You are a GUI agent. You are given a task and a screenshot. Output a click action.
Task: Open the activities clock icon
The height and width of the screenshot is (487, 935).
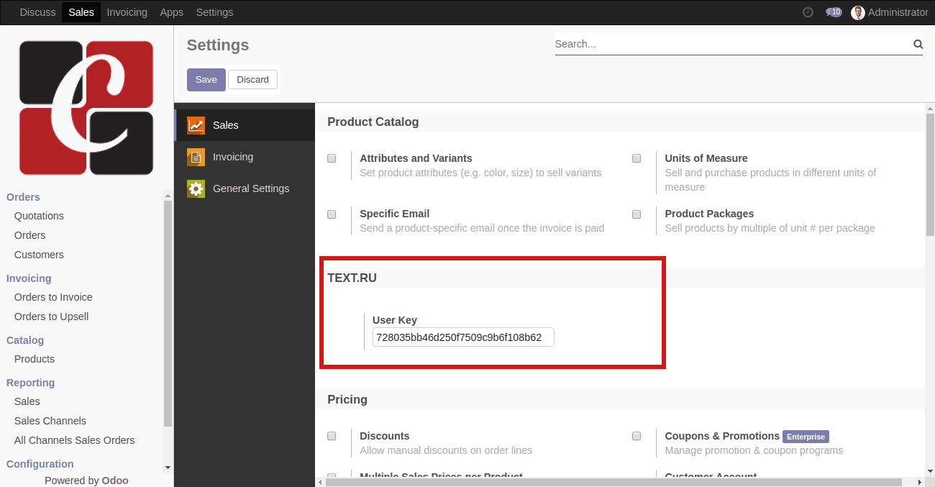pos(808,12)
